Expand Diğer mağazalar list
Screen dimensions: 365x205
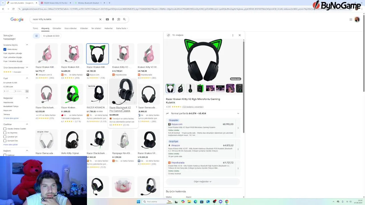tap(203, 182)
